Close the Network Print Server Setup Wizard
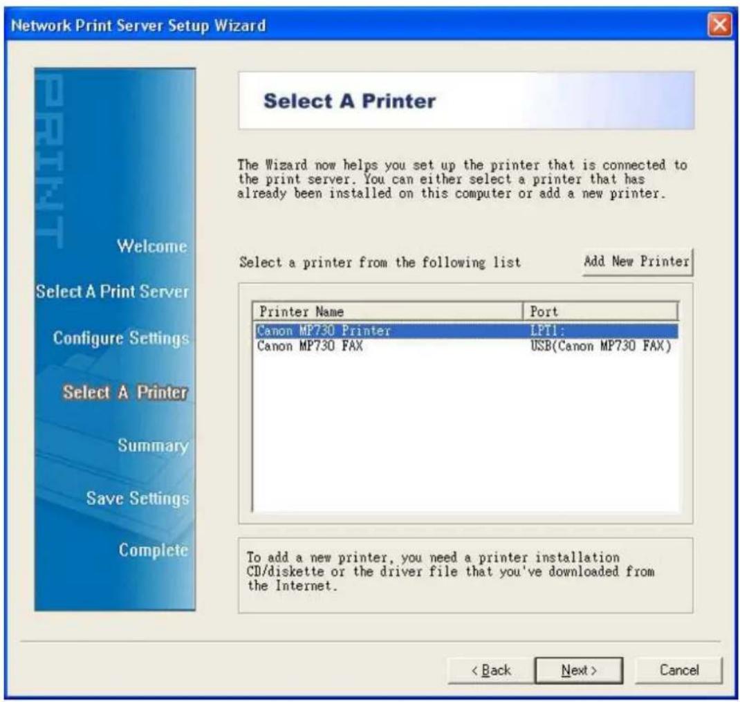The image size is (740, 702). click(x=719, y=24)
